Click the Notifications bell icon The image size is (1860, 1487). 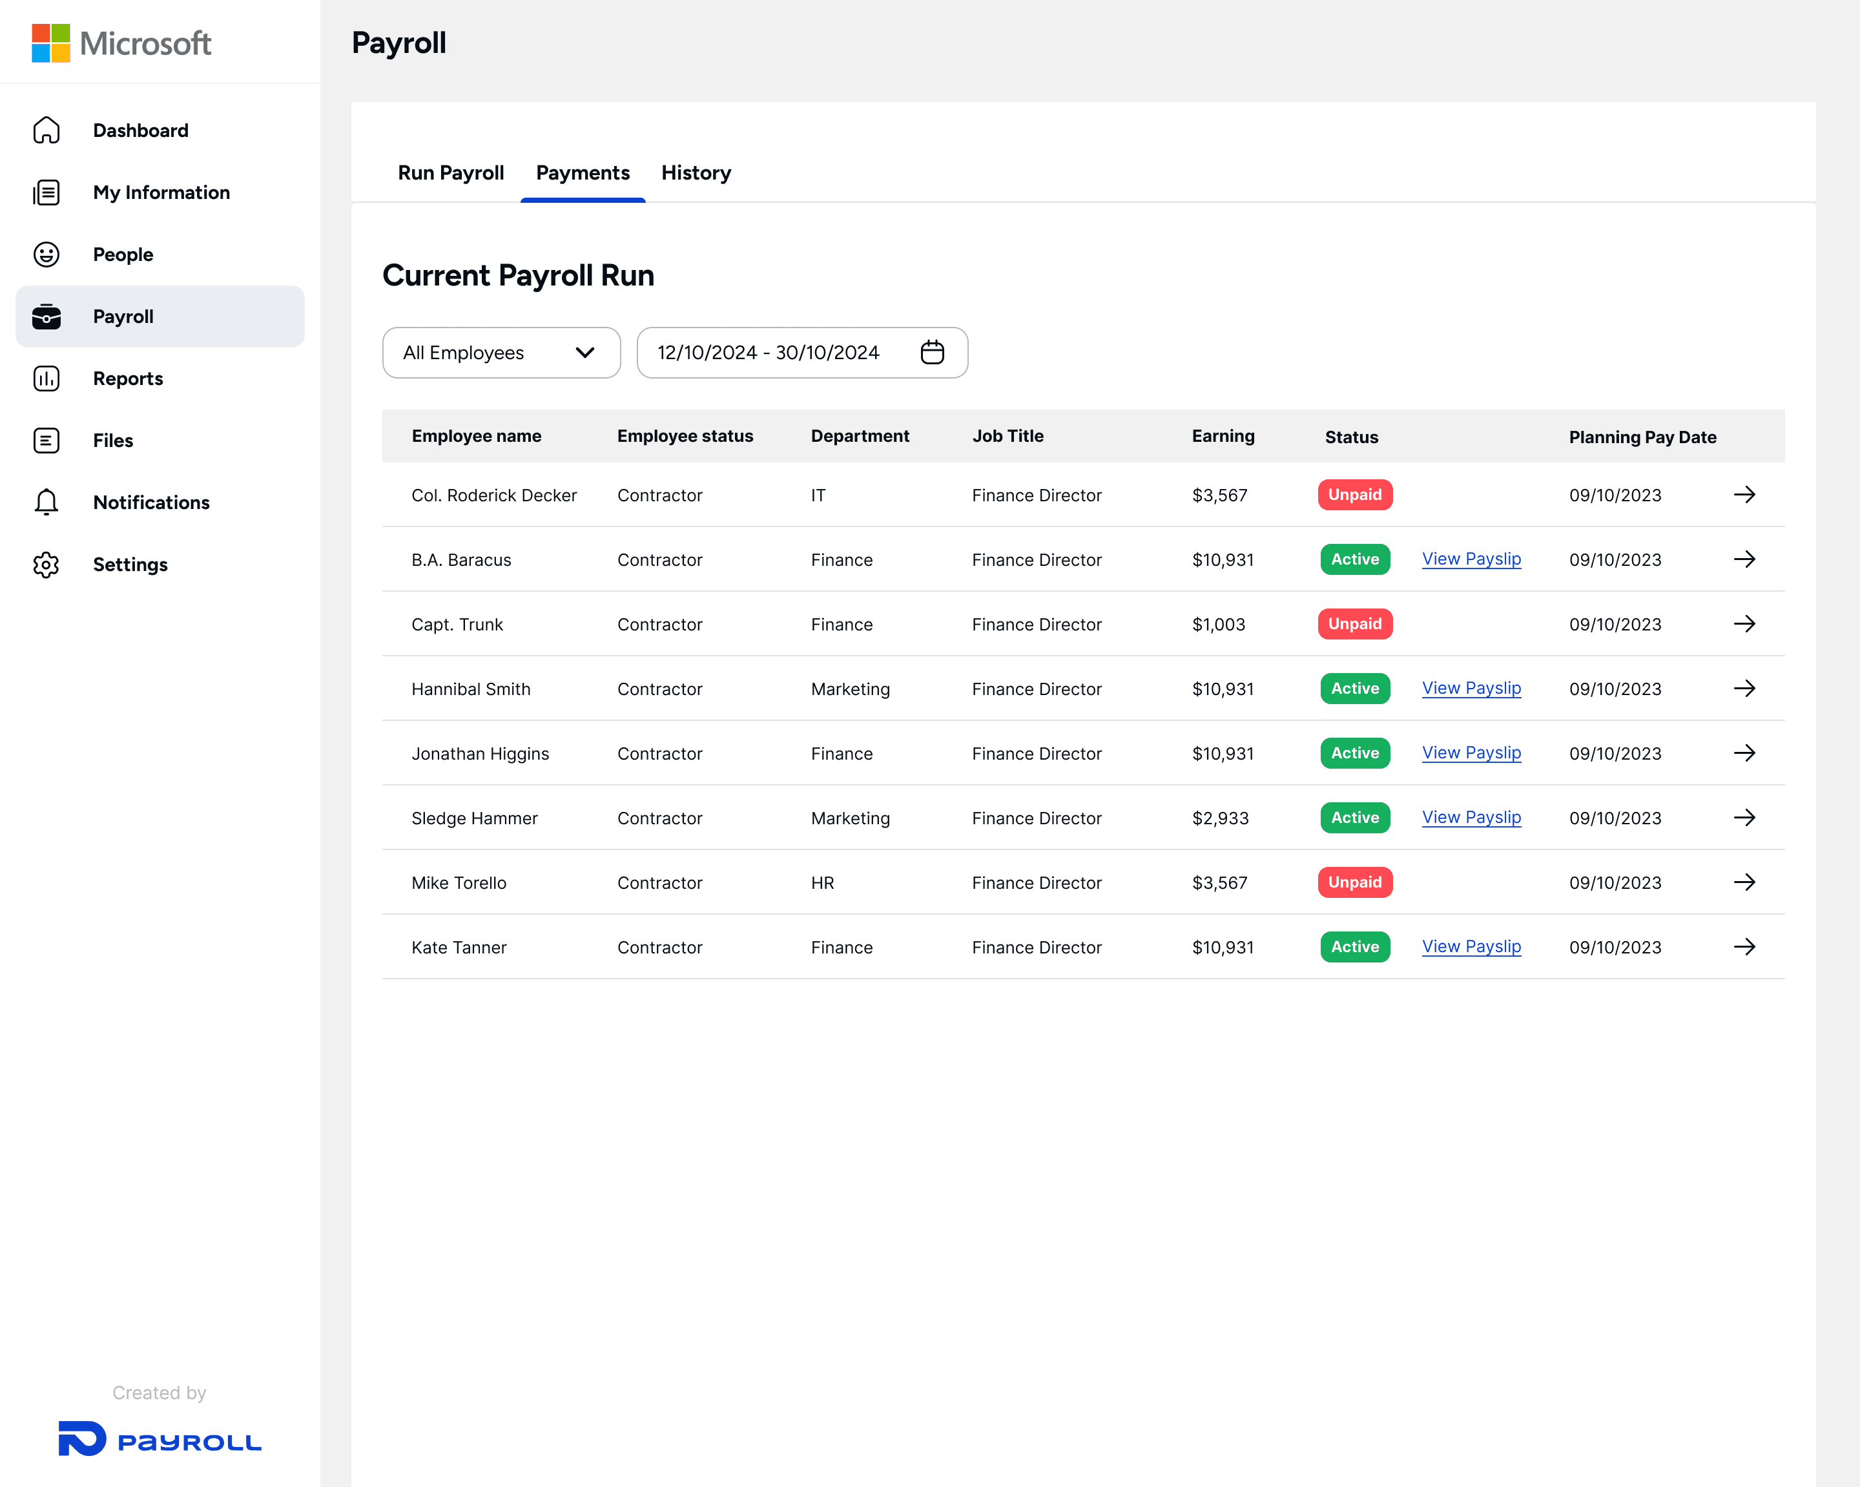[x=46, y=503]
